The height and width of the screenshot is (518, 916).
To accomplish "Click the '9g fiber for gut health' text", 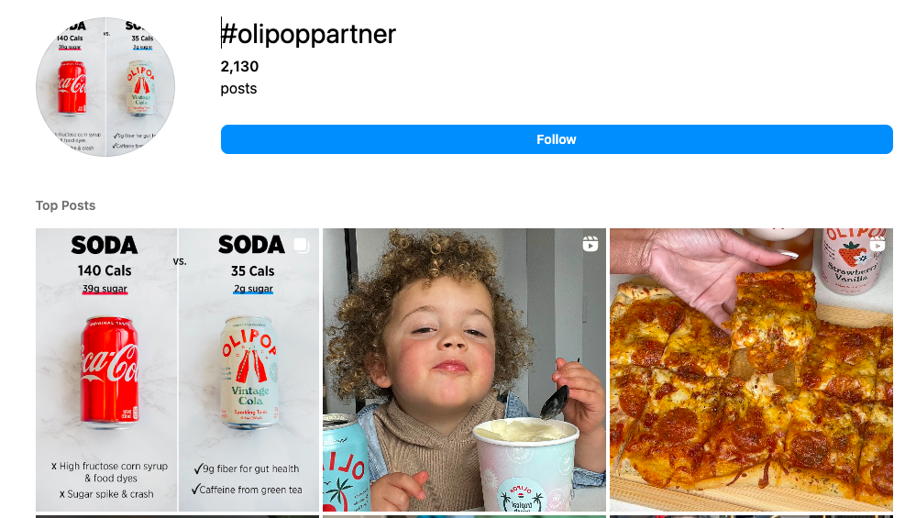I will click(247, 468).
